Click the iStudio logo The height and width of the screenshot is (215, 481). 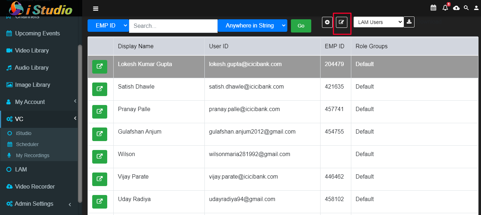(x=41, y=8)
